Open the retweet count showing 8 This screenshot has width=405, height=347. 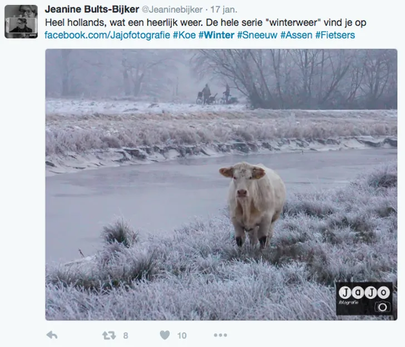coord(126,335)
